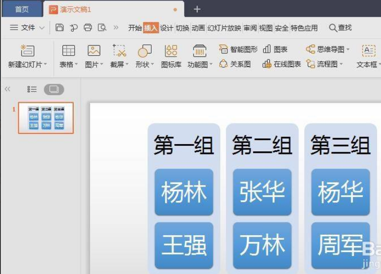Screen dimensions: 381x274
Task: Click the Function Chart (功能图) icon
Action: 200,51
